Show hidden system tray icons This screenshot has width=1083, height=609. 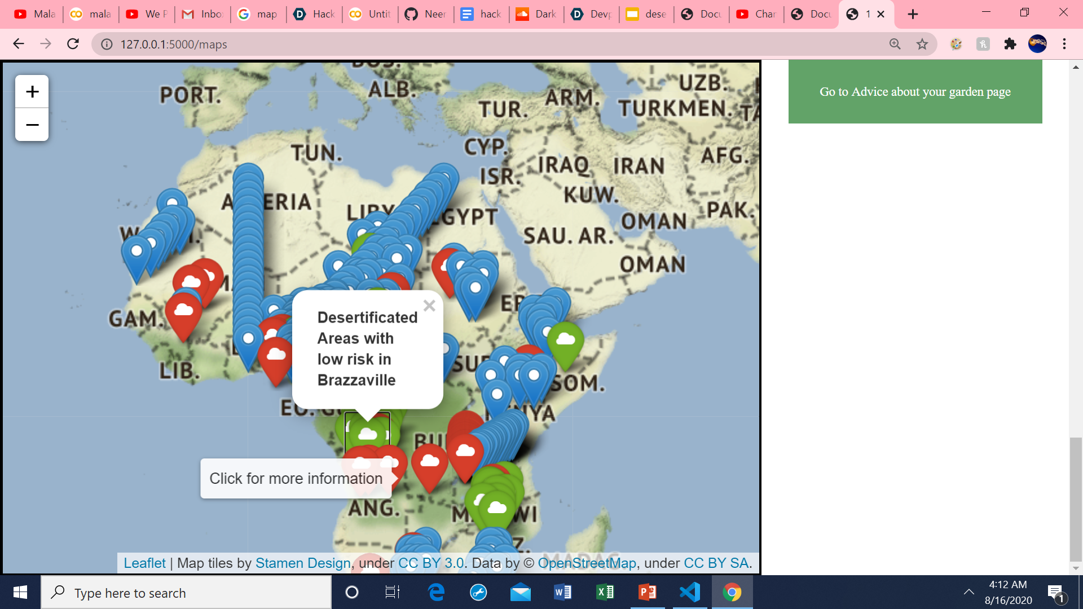968,592
